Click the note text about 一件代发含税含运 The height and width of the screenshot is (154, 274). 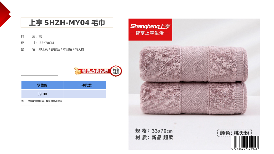tap(41, 101)
